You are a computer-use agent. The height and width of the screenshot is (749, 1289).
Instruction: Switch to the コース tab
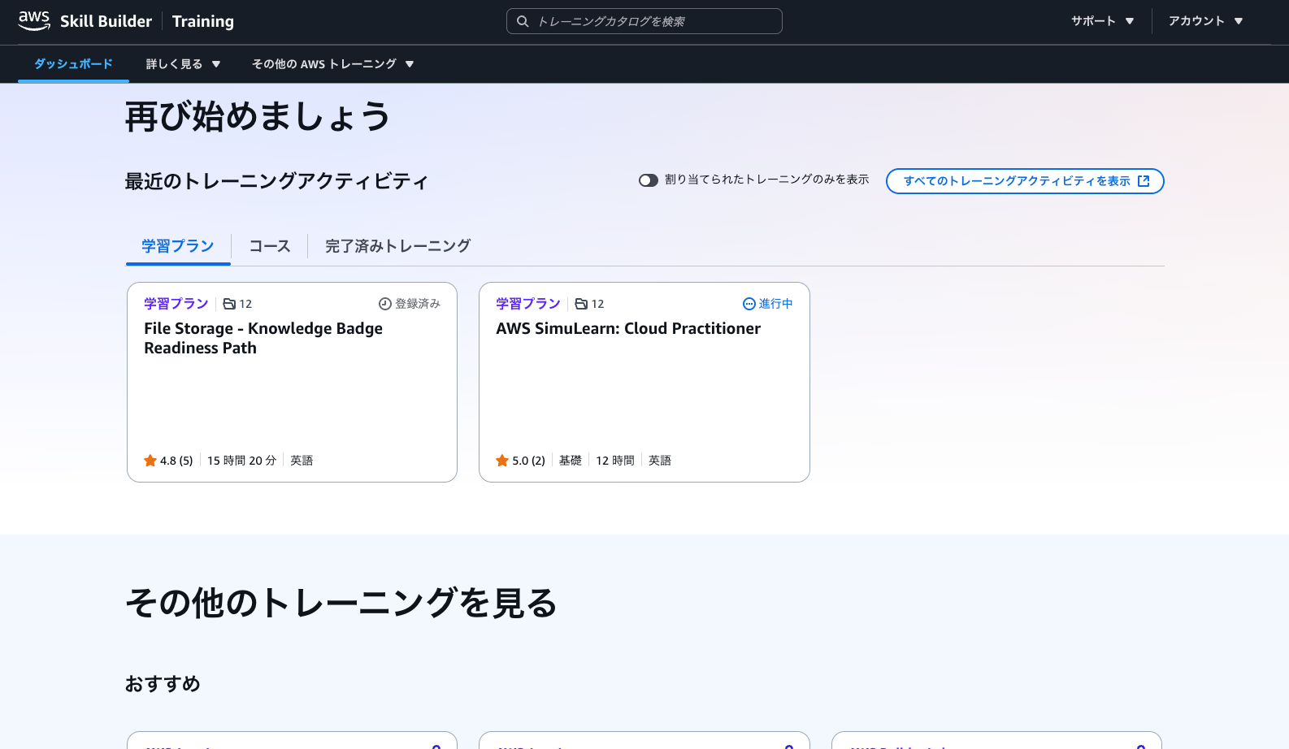tap(269, 246)
